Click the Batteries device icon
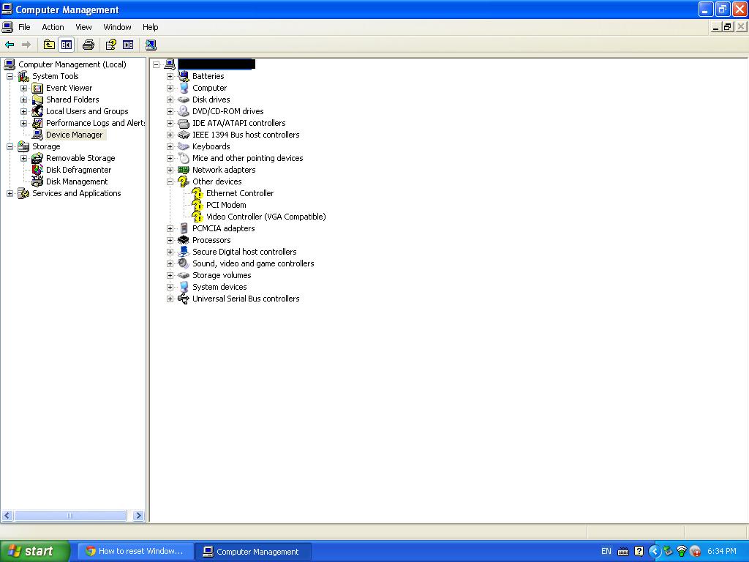This screenshot has height=562, width=749. click(184, 76)
